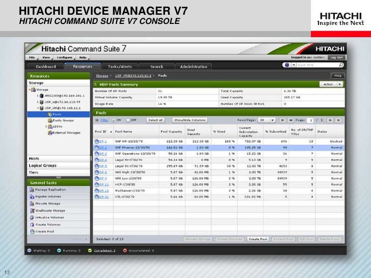Open the Action dropdown in HDP Pools Summary

331,84
